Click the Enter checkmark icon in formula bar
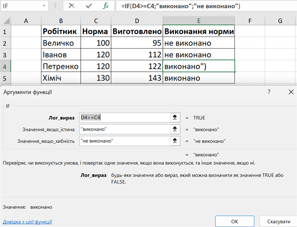Screen dimensions: 297x227 click(x=89, y=6)
